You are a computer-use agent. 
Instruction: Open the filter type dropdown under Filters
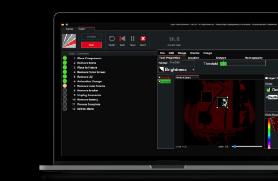271,89
